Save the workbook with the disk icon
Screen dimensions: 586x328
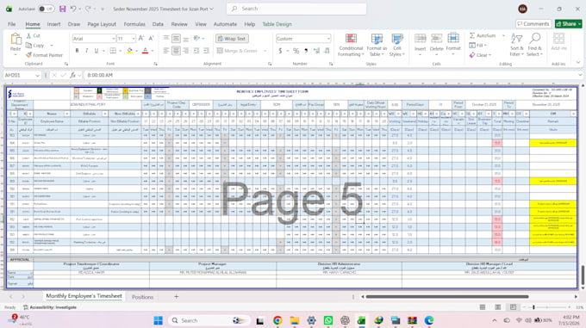(62, 9)
